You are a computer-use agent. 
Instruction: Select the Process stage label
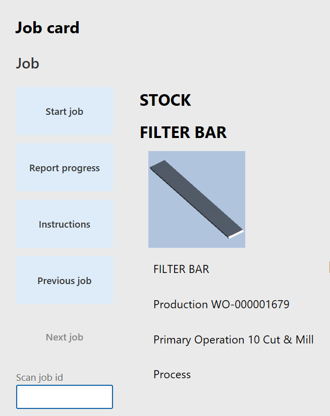[x=172, y=374]
